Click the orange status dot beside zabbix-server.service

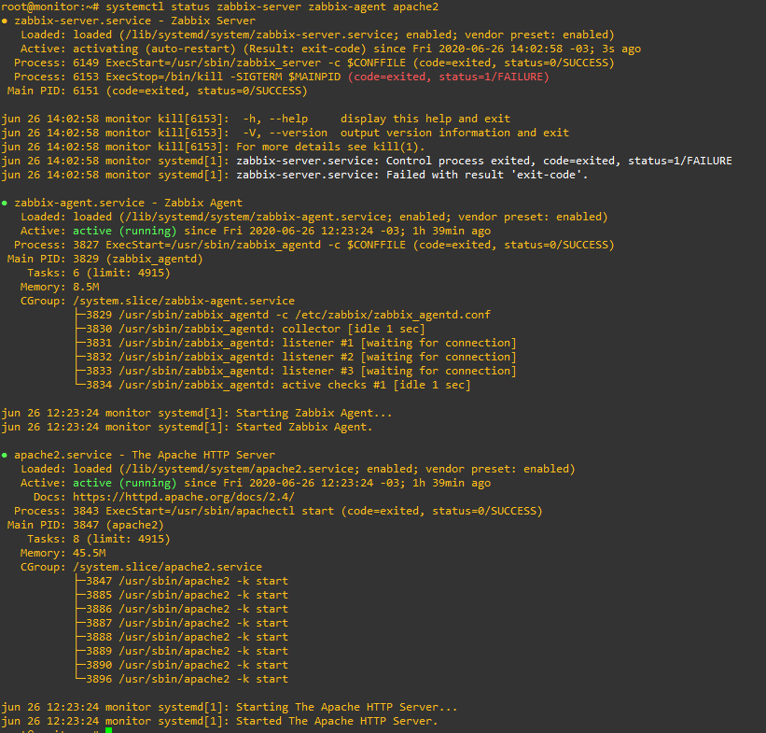pyautogui.click(x=5, y=21)
